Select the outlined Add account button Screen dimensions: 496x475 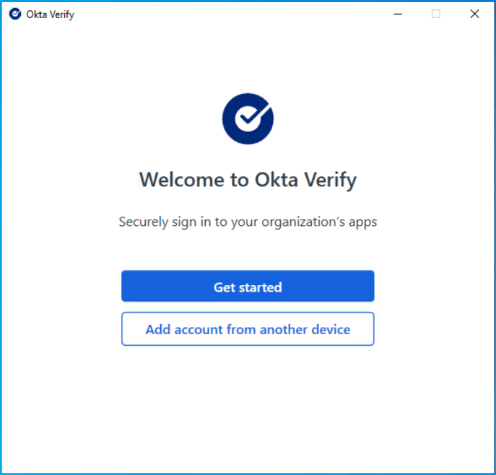[x=248, y=329]
